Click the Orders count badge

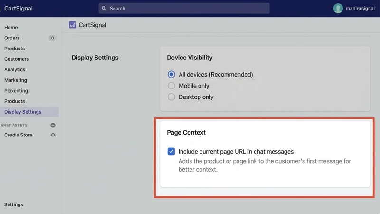pos(52,38)
